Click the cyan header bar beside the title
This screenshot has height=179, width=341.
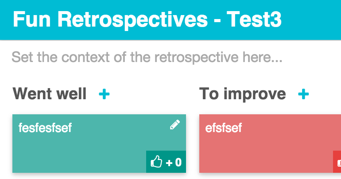coord(312,20)
